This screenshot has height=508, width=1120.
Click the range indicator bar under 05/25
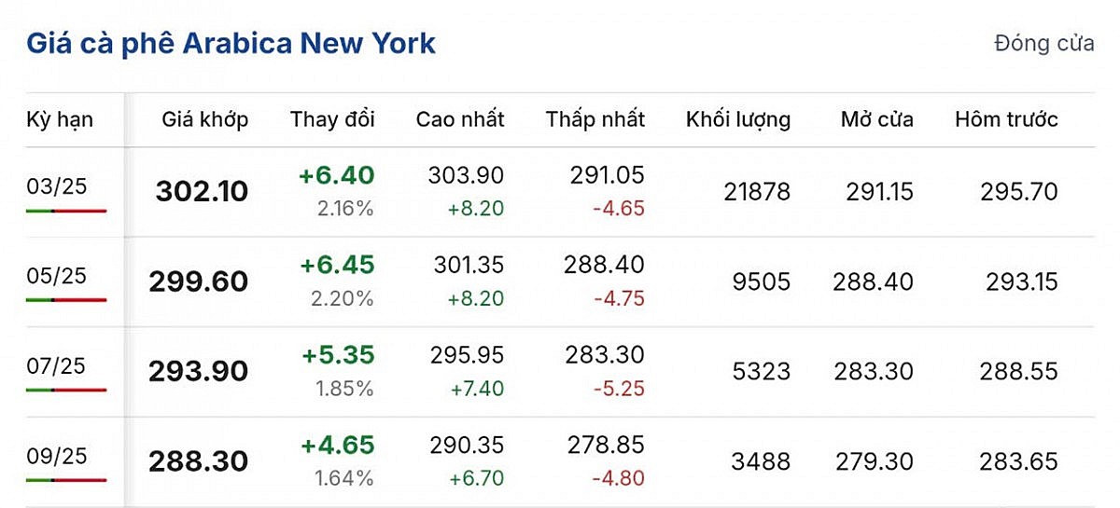pyautogui.click(x=66, y=300)
